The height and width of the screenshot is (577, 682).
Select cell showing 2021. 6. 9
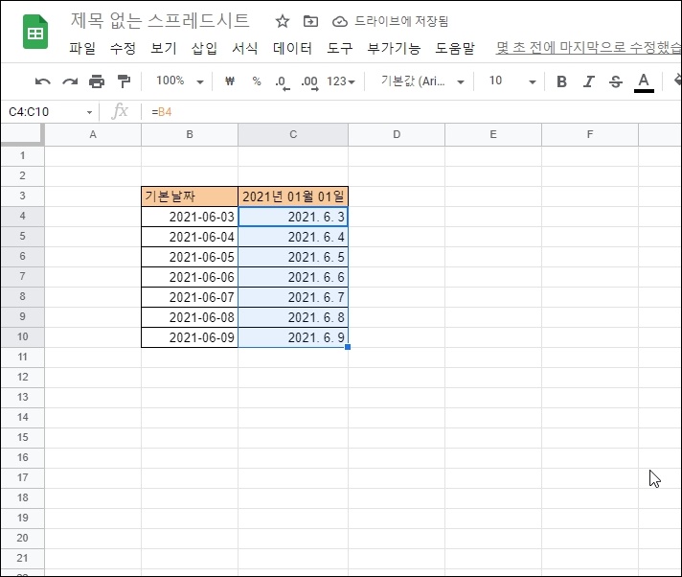coord(293,336)
